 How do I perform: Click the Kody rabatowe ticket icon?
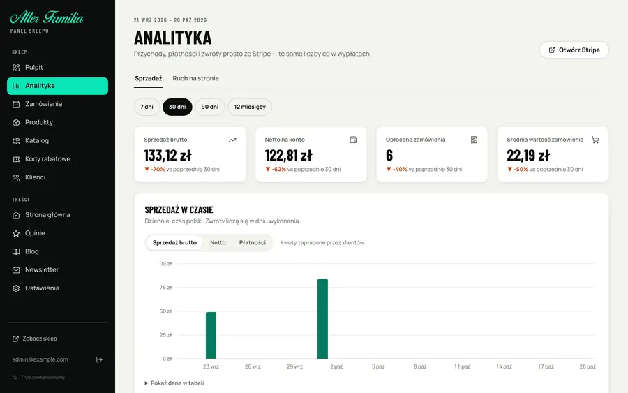click(16, 159)
